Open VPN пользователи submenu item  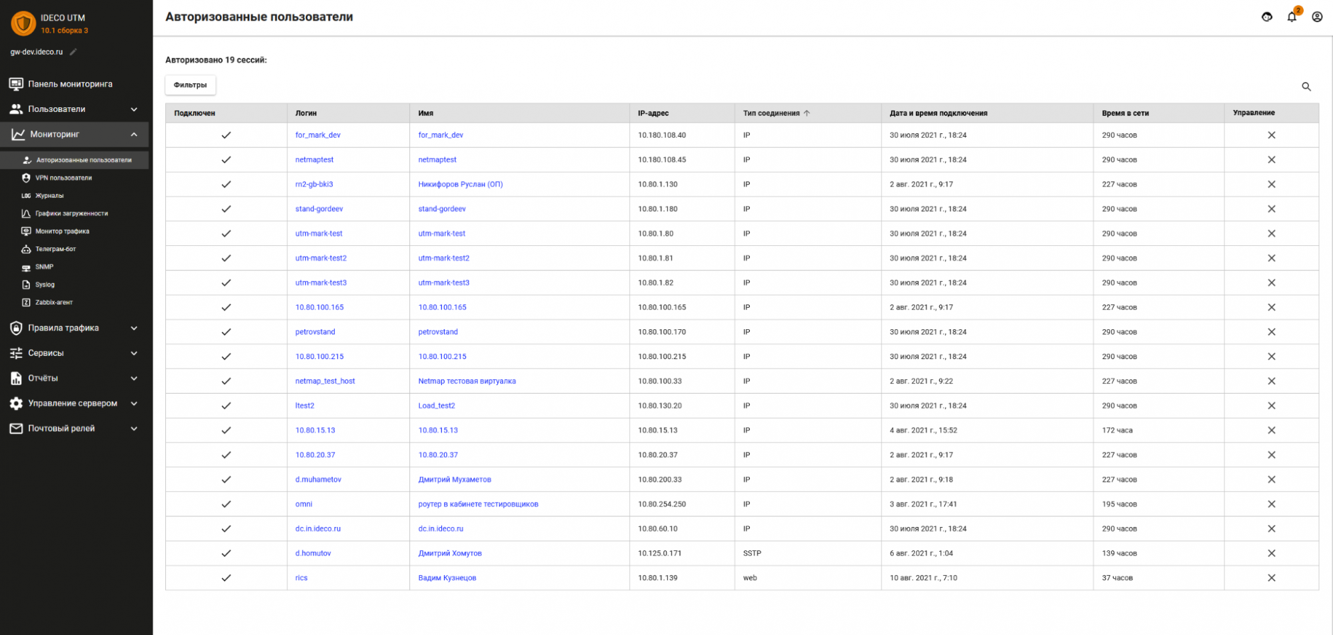coord(63,178)
